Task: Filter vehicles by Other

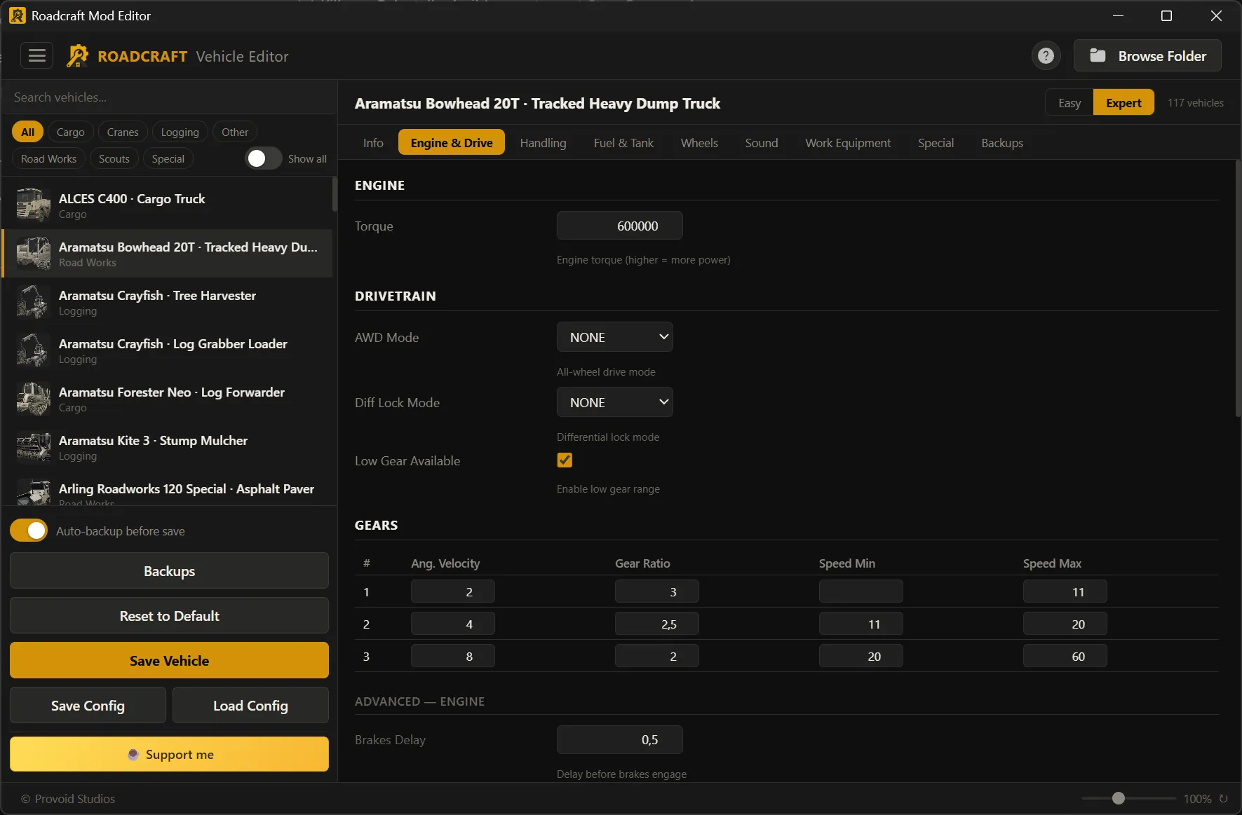Action: 235,132
